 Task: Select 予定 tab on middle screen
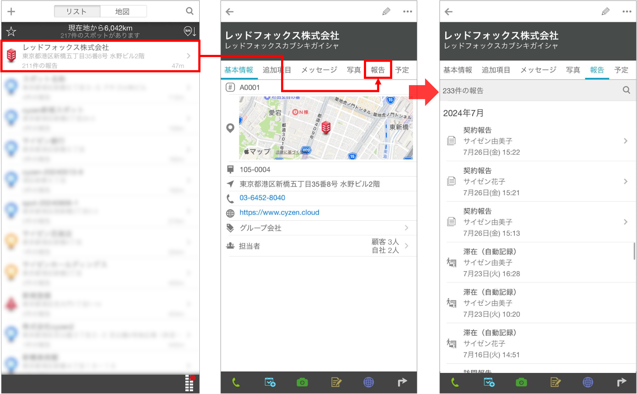pyautogui.click(x=402, y=70)
